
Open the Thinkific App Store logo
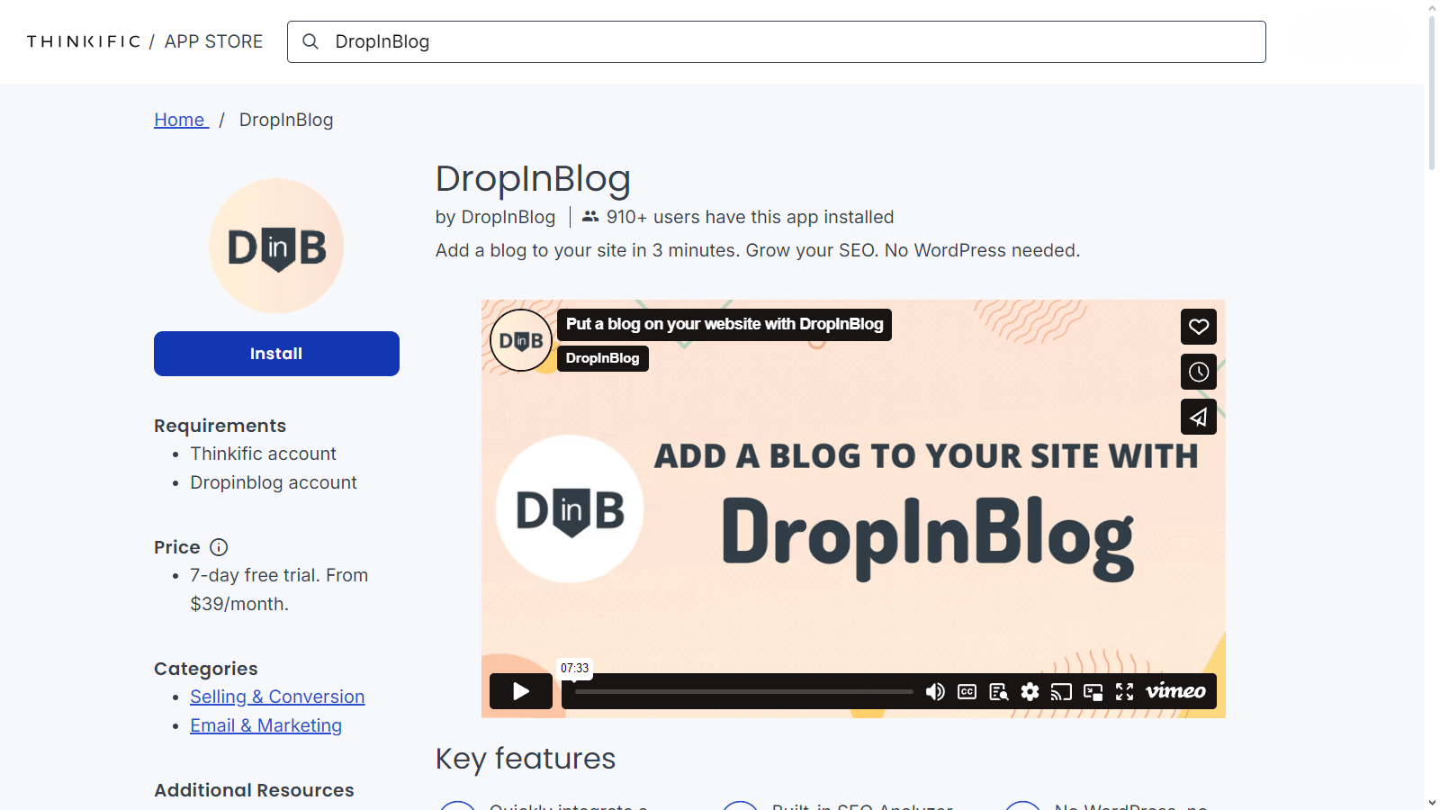(x=145, y=41)
